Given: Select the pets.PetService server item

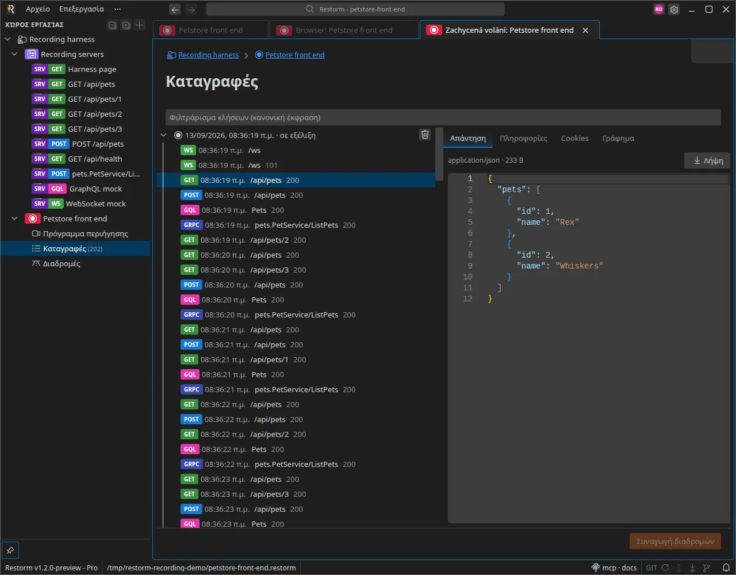Looking at the screenshot, I should (x=75, y=174).
